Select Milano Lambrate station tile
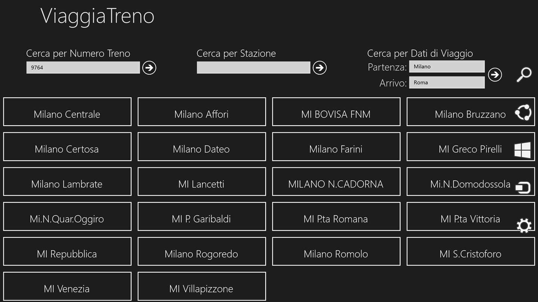 [67, 182]
